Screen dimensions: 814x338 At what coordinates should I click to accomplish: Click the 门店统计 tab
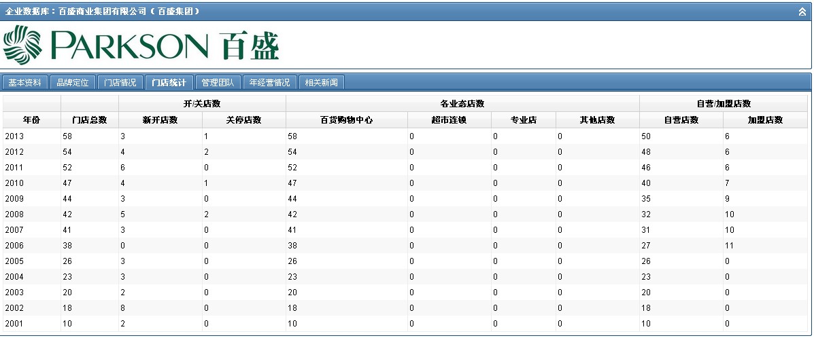coord(169,83)
